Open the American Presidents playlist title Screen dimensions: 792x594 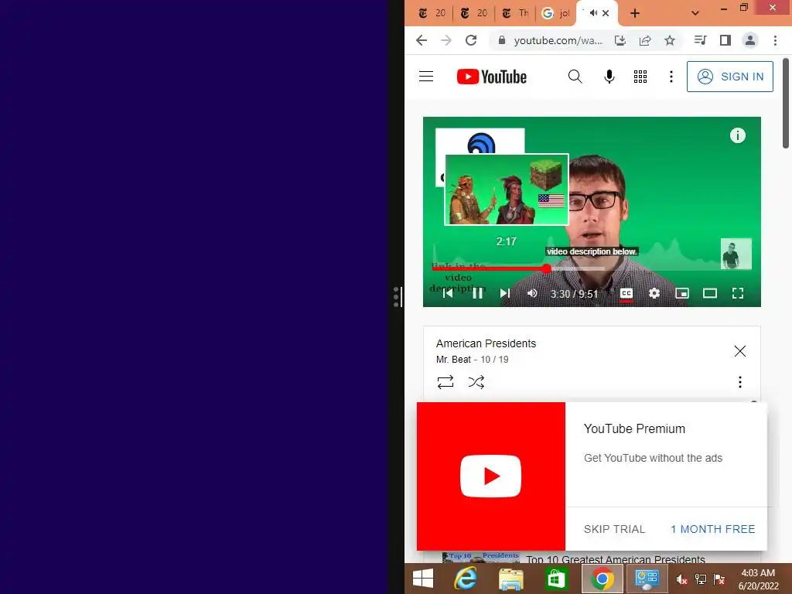[x=486, y=343]
